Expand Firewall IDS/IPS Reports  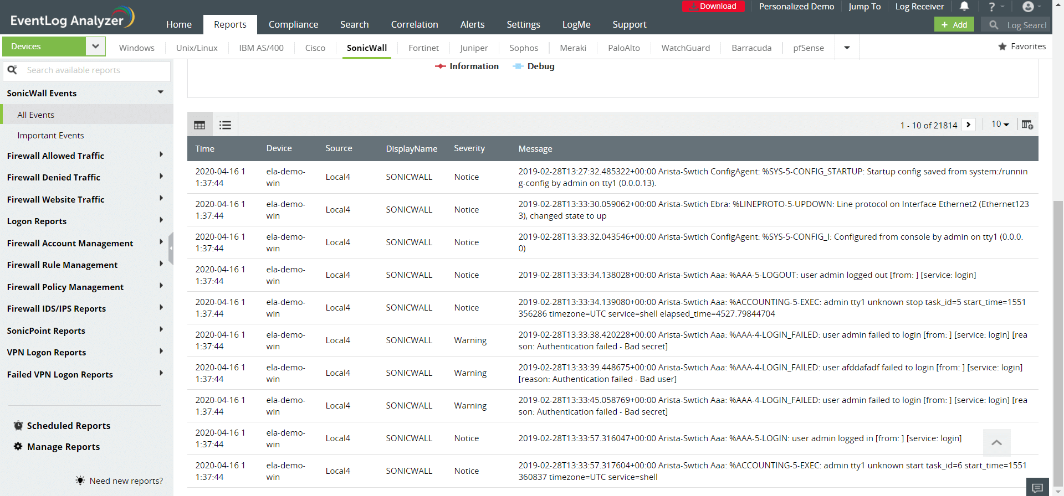pos(161,307)
